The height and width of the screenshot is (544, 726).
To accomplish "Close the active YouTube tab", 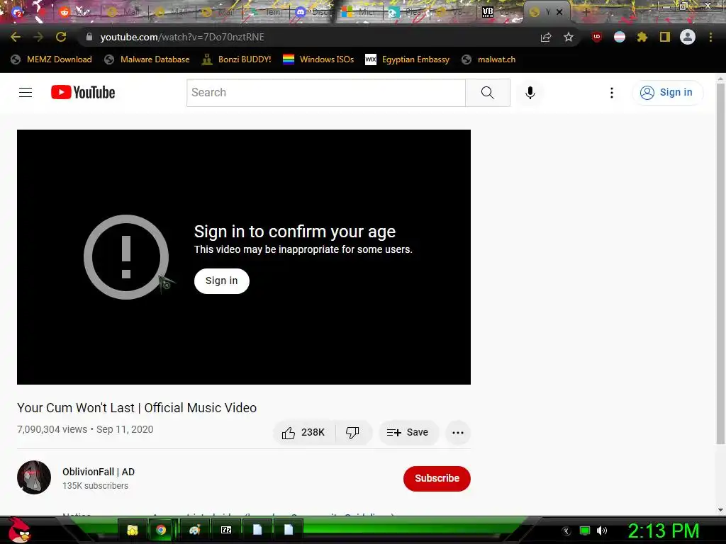I will [x=559, y=13].
